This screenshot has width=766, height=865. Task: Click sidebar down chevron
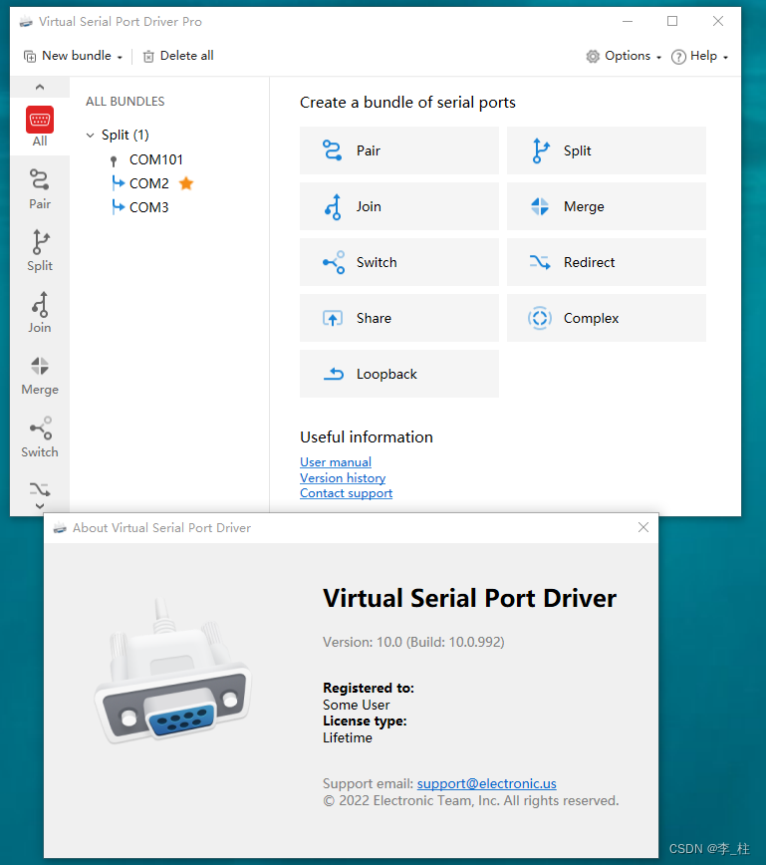(40, 506)
